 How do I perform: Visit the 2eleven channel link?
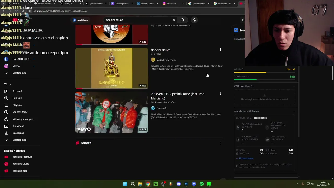pos(160,108)
